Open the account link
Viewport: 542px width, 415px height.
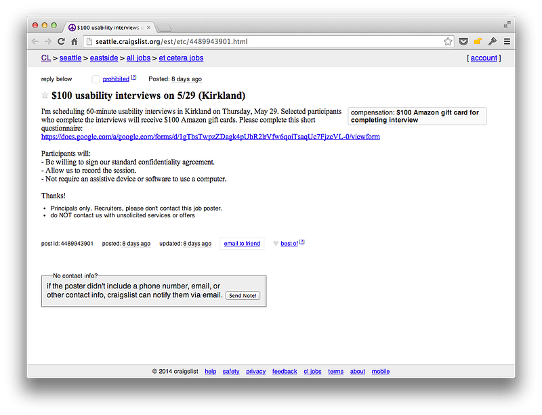tap(484, 58)
